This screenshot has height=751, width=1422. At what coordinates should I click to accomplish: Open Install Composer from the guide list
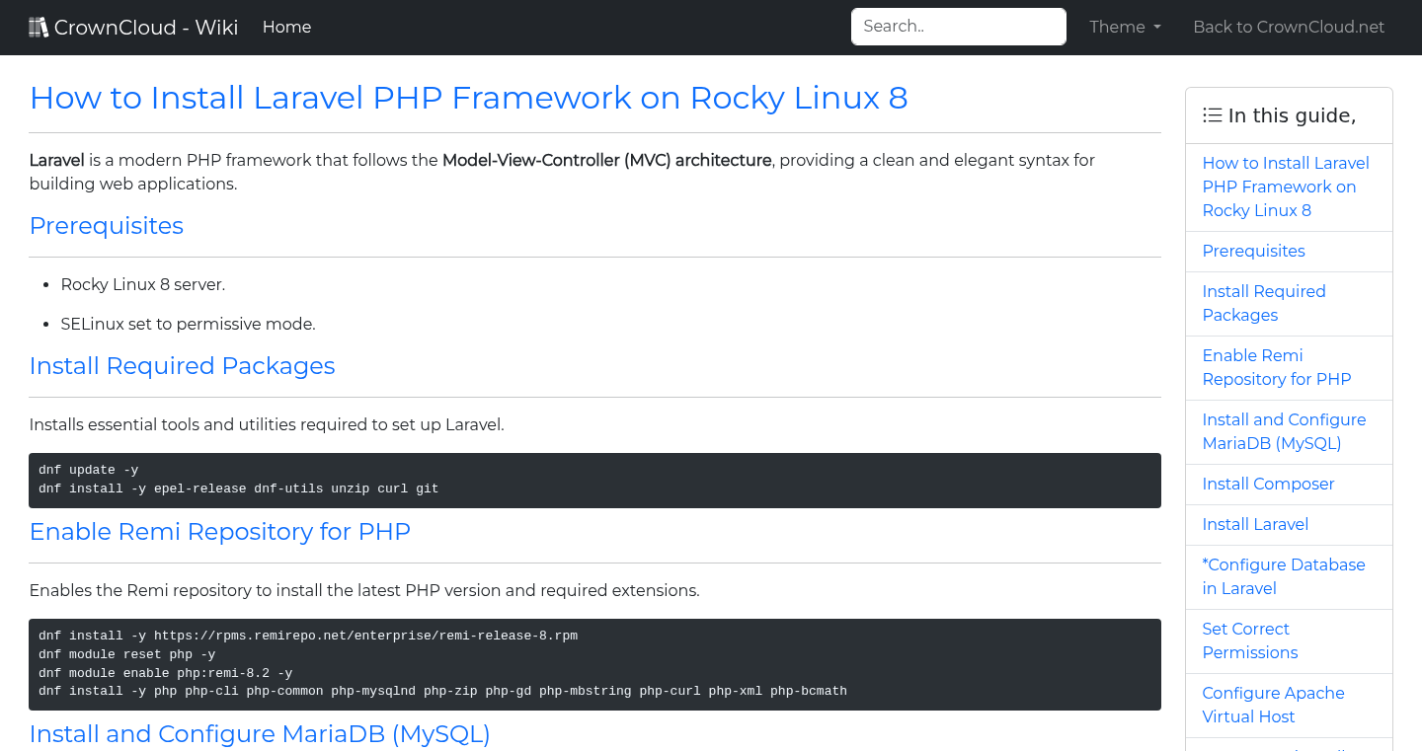1268,484
